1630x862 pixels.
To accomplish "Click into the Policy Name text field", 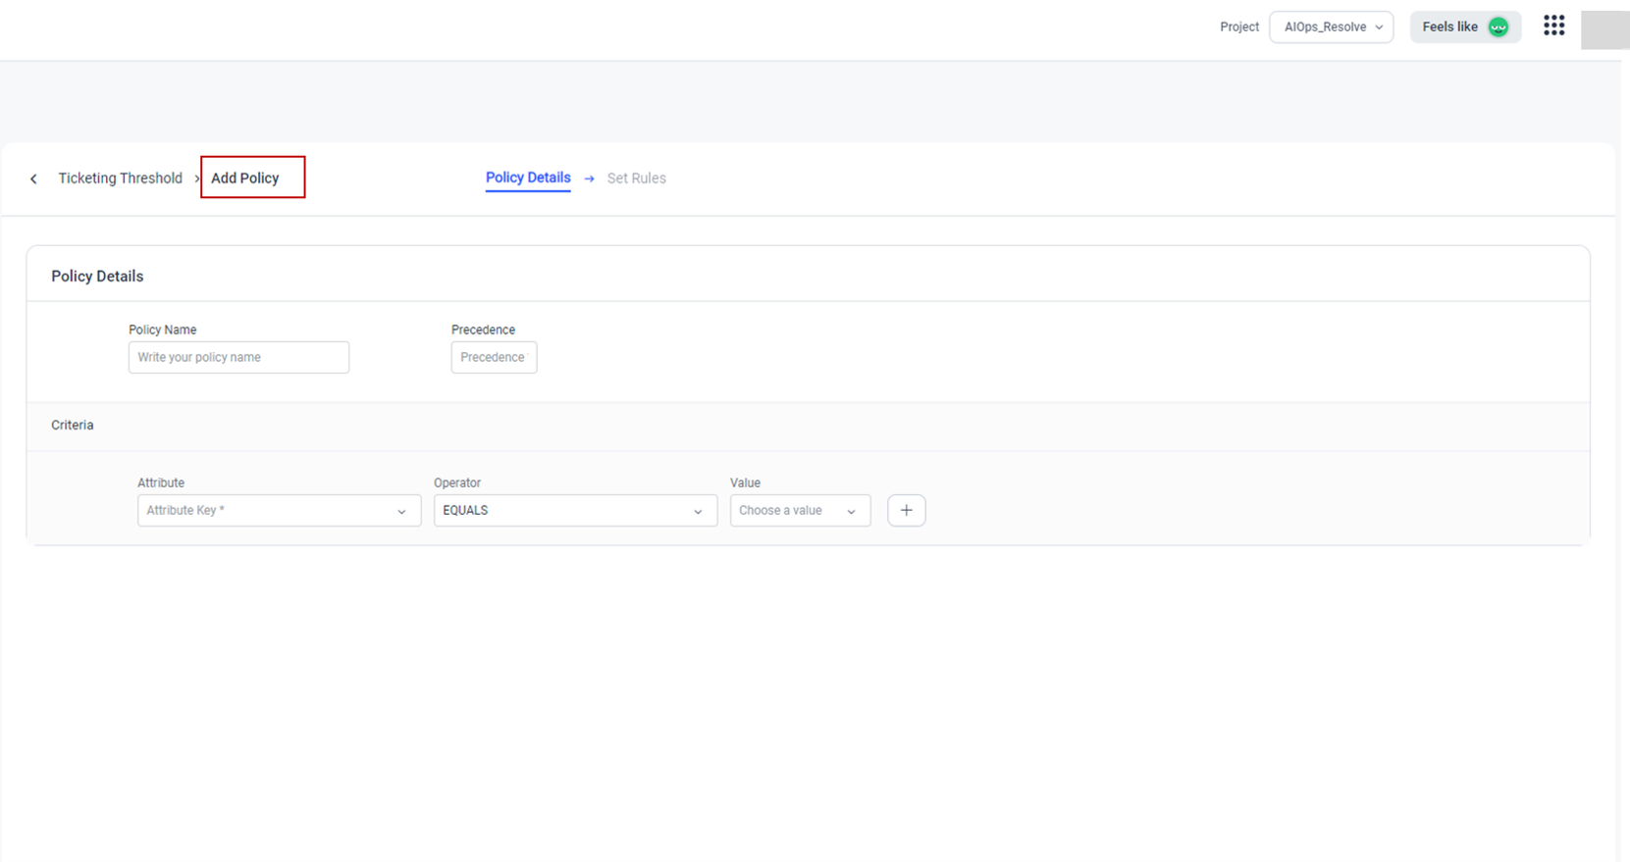I will 238,357.
